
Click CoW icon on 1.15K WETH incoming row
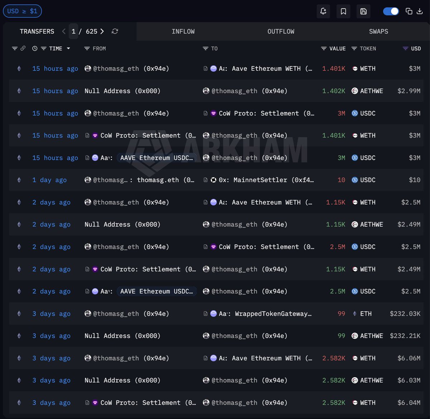(x=95, y=269)
